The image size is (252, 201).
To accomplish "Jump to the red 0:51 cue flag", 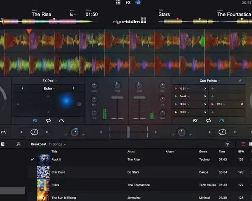I will pos(176,88).
